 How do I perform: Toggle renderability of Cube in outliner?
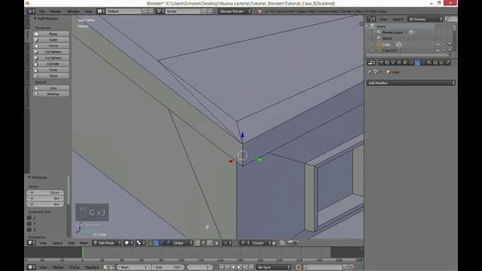point(450,44)
